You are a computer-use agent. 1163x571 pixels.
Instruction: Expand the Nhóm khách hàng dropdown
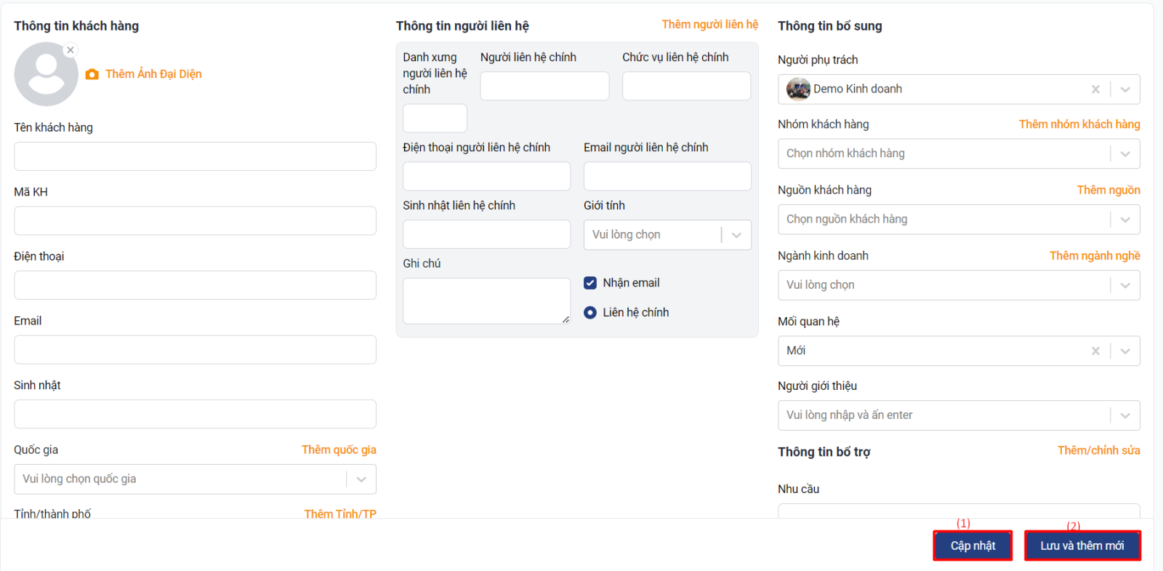coord(1124,154)
